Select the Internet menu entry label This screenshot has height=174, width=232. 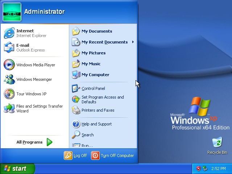[25, 31]
